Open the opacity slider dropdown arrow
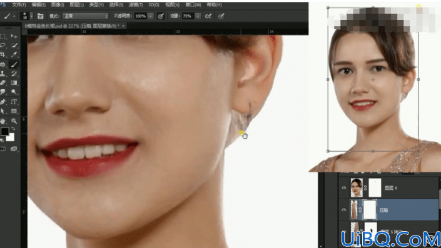The image size is (441, 248). pos(151,16)
